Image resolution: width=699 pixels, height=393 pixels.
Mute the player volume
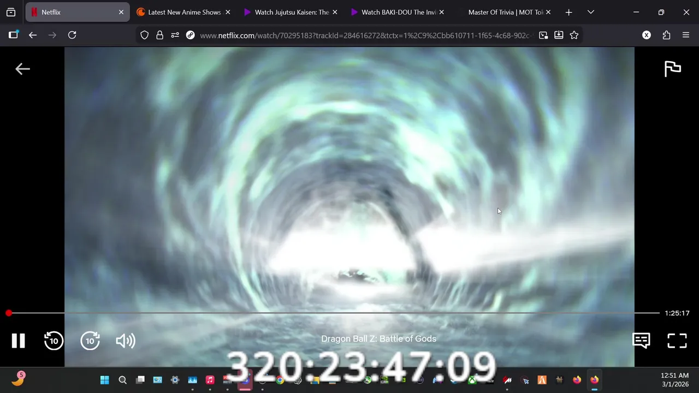pyautogui.click(x=126, y=341)
